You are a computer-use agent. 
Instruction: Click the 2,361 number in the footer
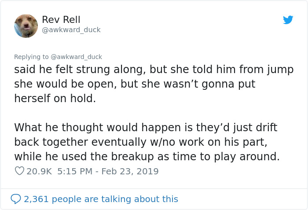click(x=36, y=199)
